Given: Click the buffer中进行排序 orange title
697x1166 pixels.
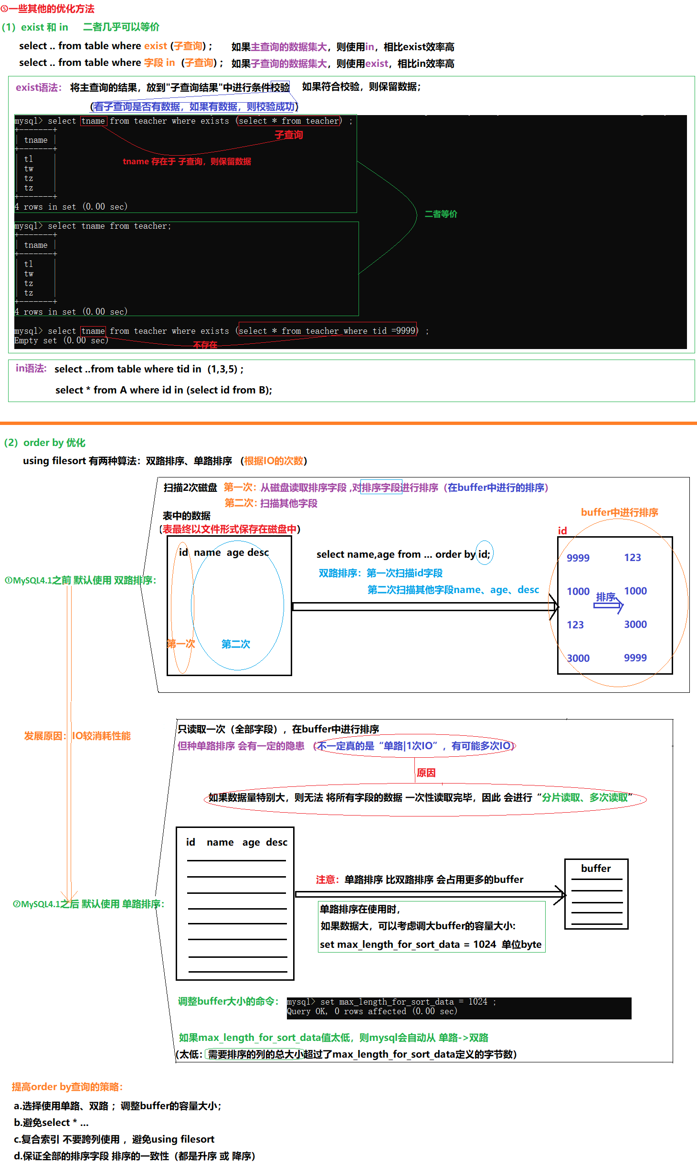Looking at the screenshot, I should click(x=619, y=512).
